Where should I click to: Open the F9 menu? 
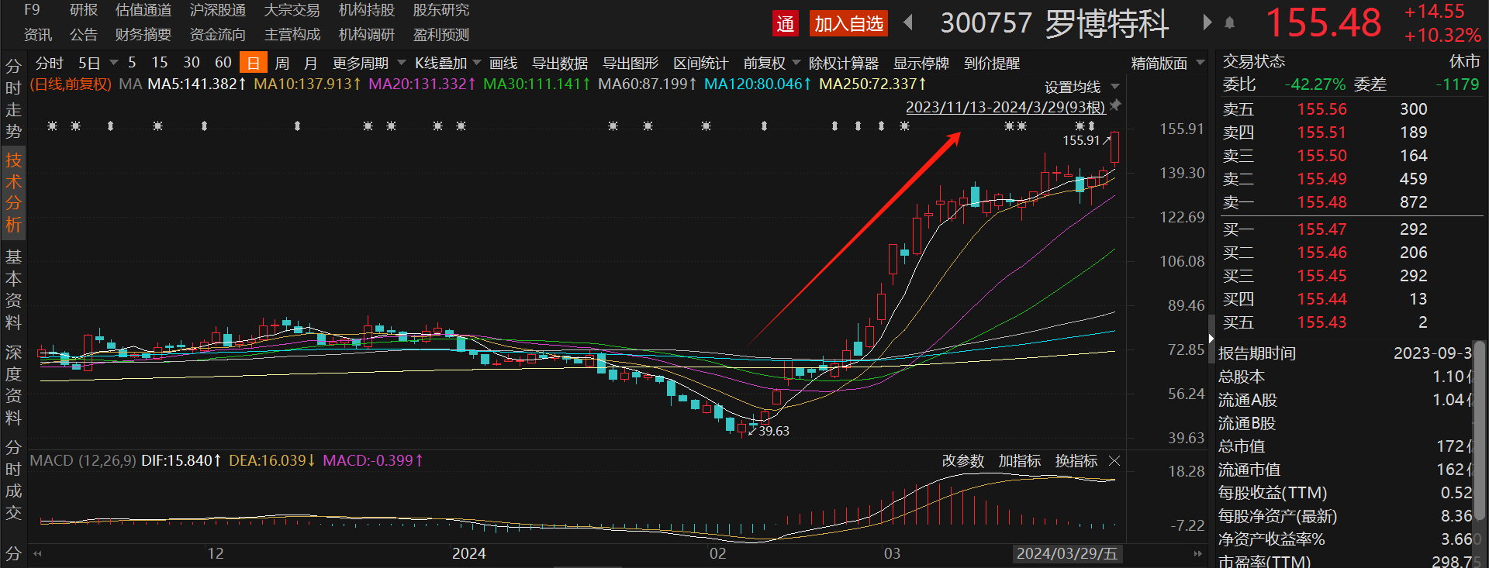point(32,10)
